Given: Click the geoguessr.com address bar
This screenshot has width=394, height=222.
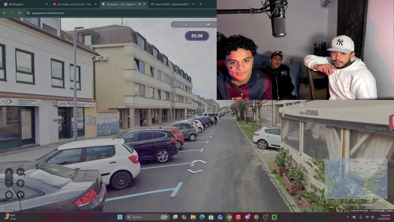Looking at the screenshot, I should tap(120, 13).
